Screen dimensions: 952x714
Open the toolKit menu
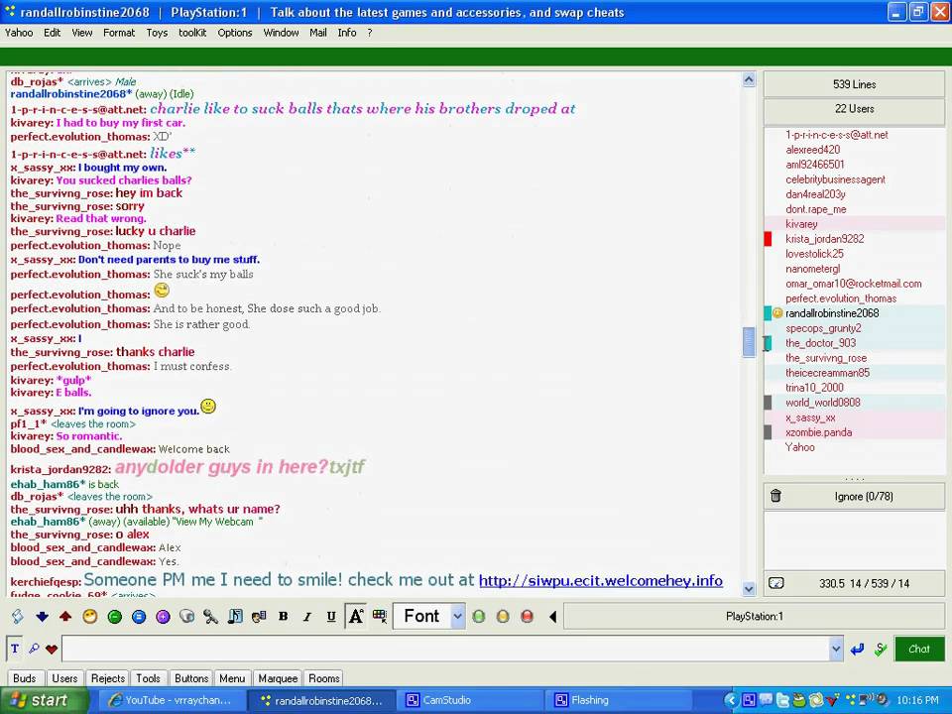click(x=192, y=33)
